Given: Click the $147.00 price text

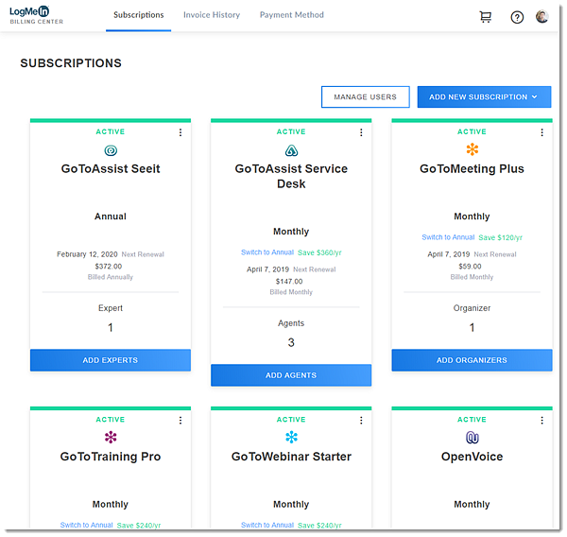Looking at the screenshot, I should click(x=289, y=282).
